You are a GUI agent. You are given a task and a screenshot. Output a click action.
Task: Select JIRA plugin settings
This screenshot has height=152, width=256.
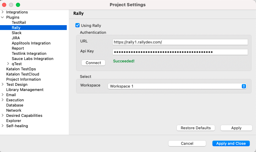tap(16, 38)
